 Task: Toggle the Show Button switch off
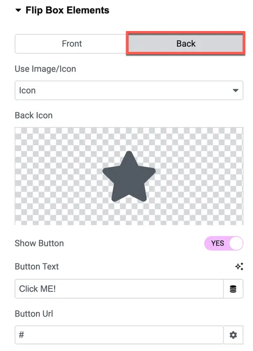[223, 243]
